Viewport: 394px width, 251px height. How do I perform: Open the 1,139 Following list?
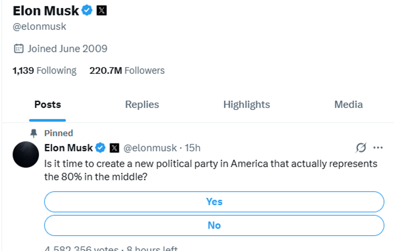pos(44,70)
